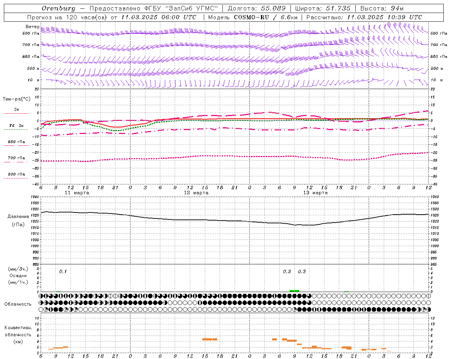Click the Высота: 94м header field
449x359 pixels.
point(382,8)
